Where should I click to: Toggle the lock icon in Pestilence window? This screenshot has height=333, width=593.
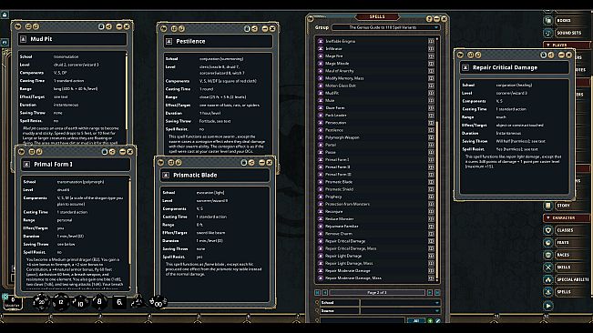click(247, 29)
